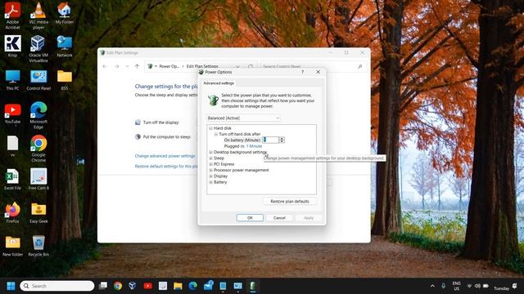Open the BSS folder on desktop
This screenshot has height=294, width=524.
(x=65, y=80)
